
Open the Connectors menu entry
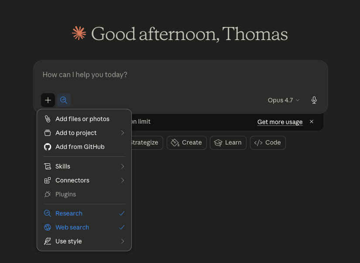point(84,180)
